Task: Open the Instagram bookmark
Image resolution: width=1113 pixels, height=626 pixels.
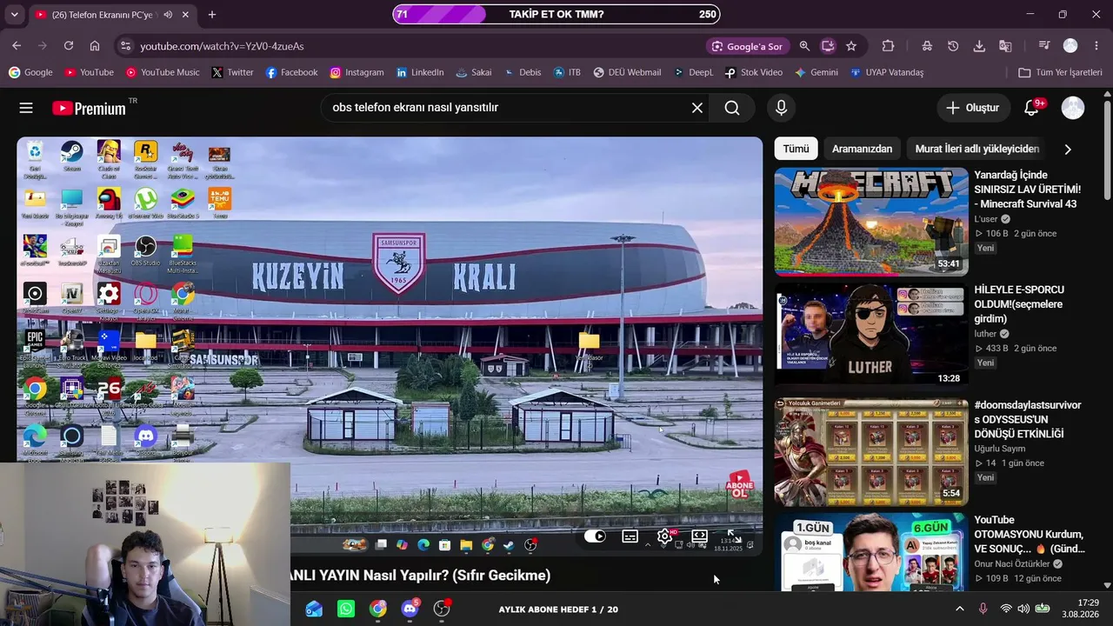Action: (357, 72)
